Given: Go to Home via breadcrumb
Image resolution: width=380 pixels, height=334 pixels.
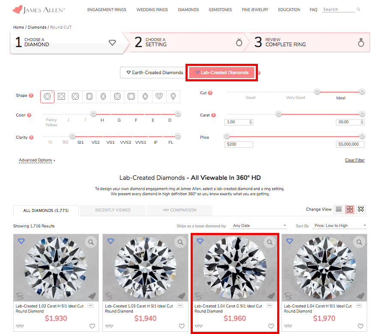Looking at the screenshot, I should tap(18, 27).
